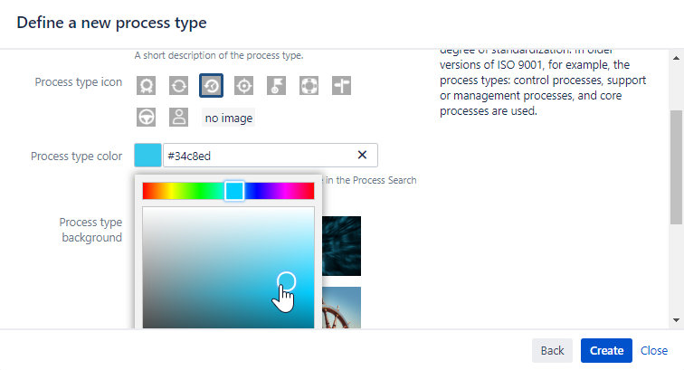Choose the flag process type icon
The image size is (684, 370).
click(276, 86)
